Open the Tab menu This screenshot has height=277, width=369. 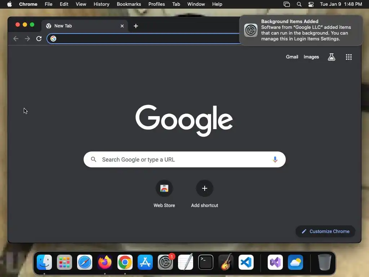coord(176,4)
